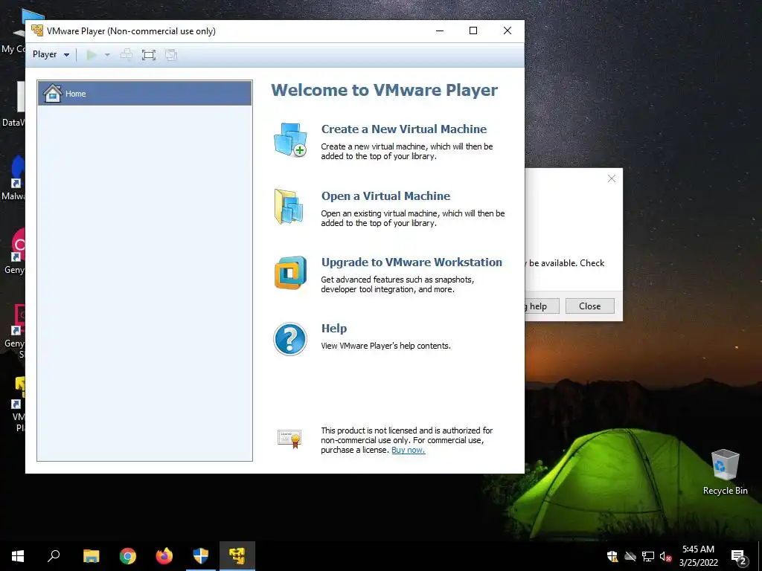Open the Windows Start menu

pyautogui.click(x=18, y=556)
